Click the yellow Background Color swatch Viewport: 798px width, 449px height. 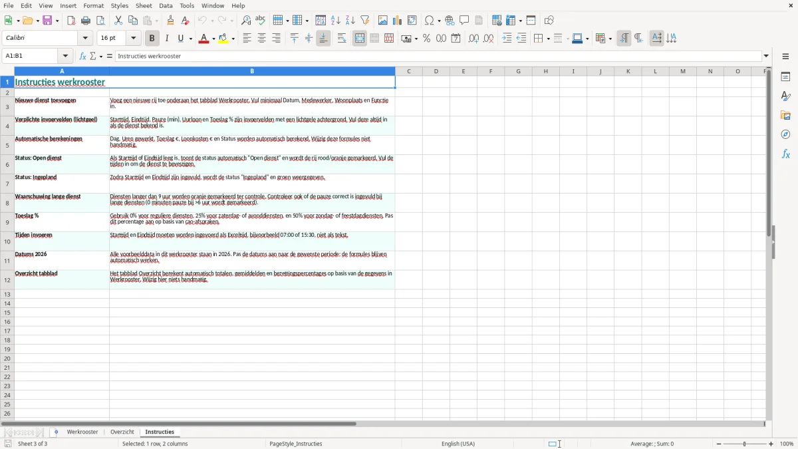223,39
